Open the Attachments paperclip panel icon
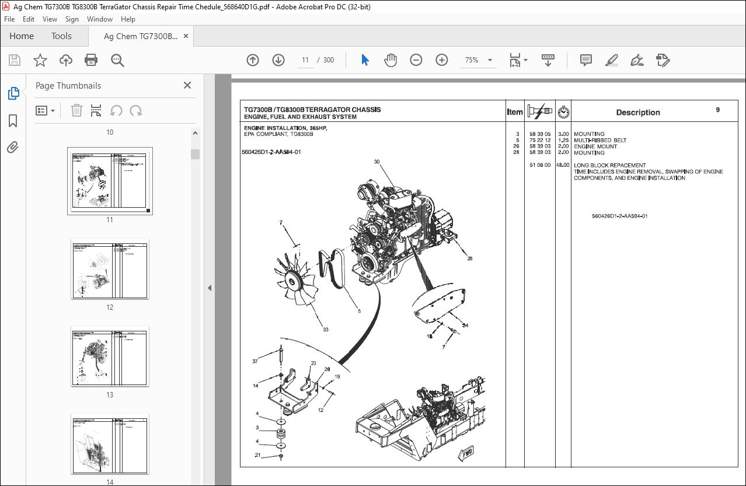The width and height of the screenshot is (746, 486). tap(13, 148)
